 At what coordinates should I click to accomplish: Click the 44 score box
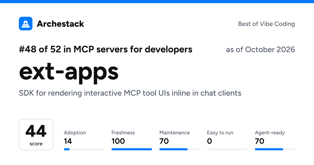click(x=36, y=135)
